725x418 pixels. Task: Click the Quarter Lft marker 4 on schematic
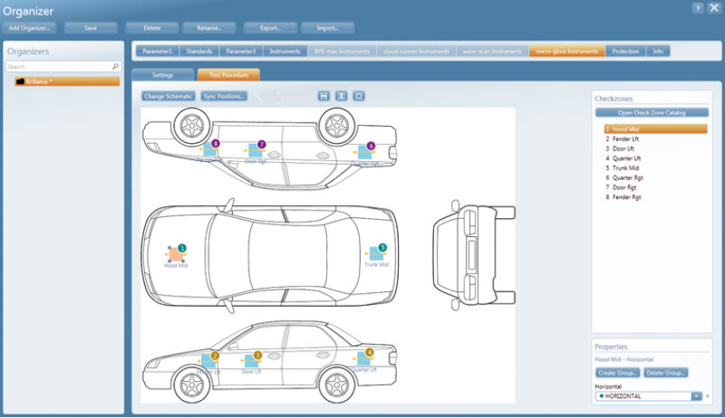(369, 352)
